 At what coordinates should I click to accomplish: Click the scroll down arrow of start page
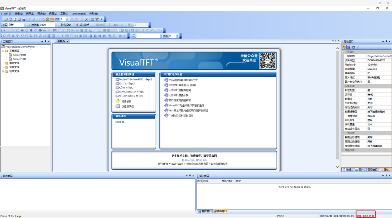pos(337,167)
